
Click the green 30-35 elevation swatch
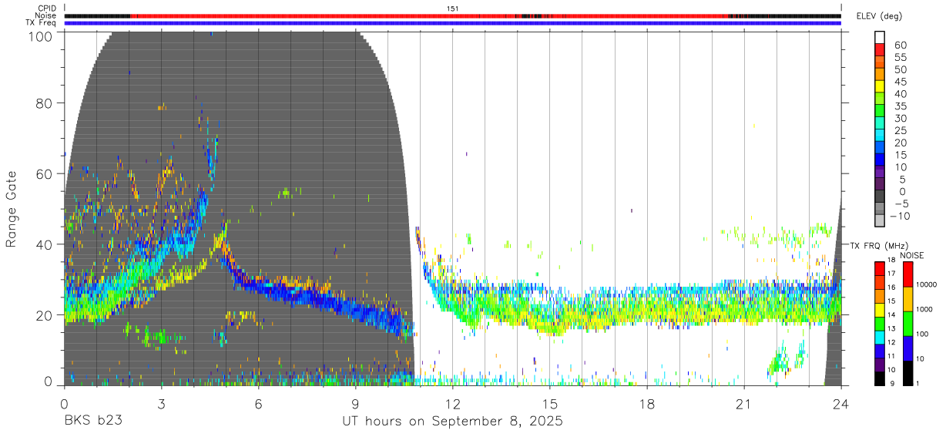[x=880, y=111]
